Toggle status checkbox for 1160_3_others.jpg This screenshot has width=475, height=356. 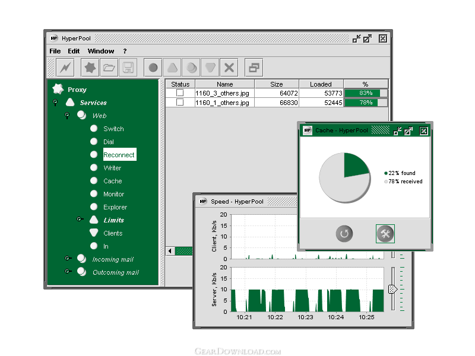pos(180,93)
